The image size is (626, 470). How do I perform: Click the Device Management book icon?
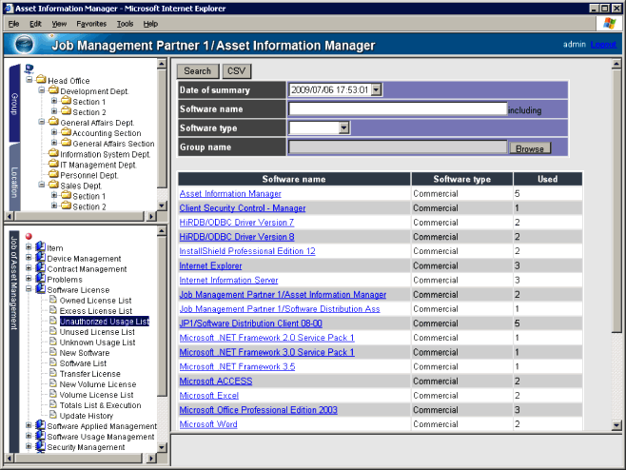pos(40,259)
